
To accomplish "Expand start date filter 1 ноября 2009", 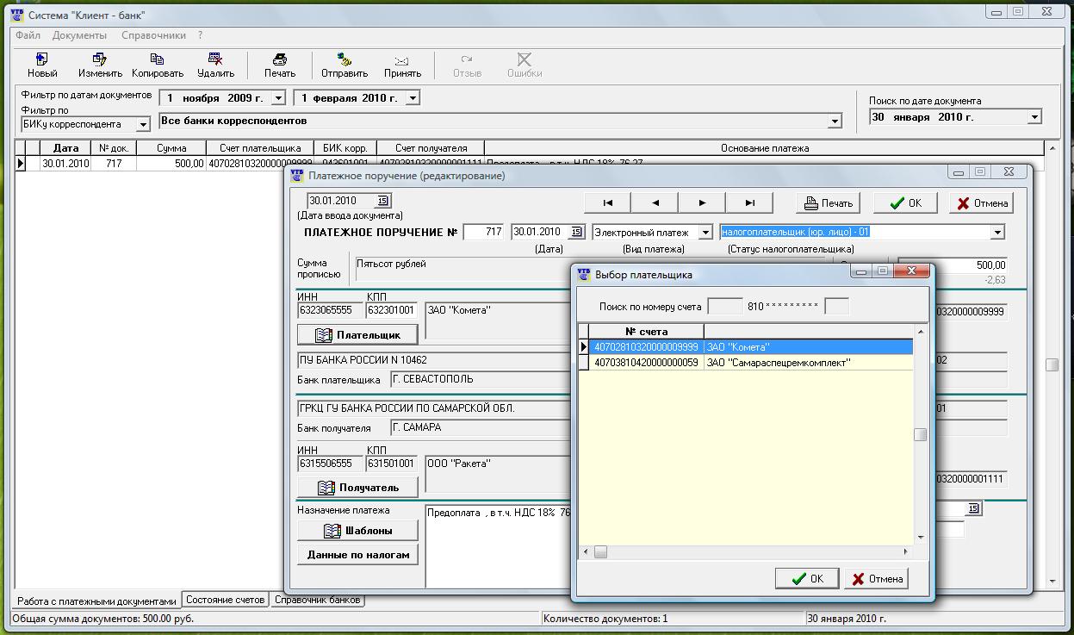I will (x=278, y=98).
